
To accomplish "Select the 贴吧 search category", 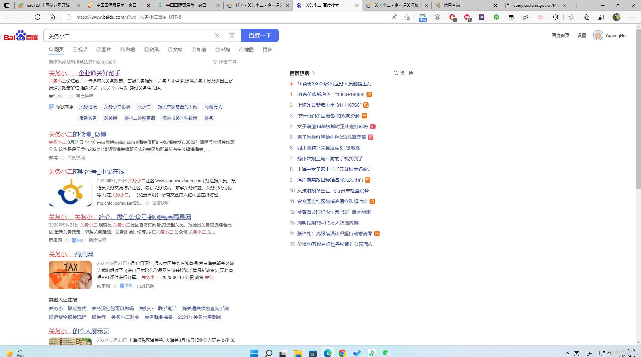I will click(128, 50).
